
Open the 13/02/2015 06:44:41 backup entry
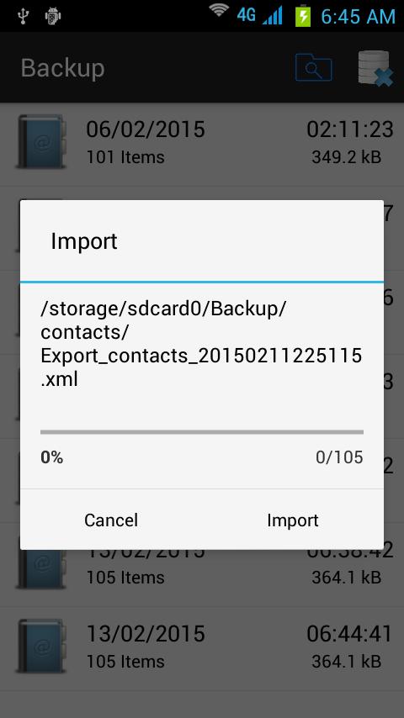coord(202,649)
